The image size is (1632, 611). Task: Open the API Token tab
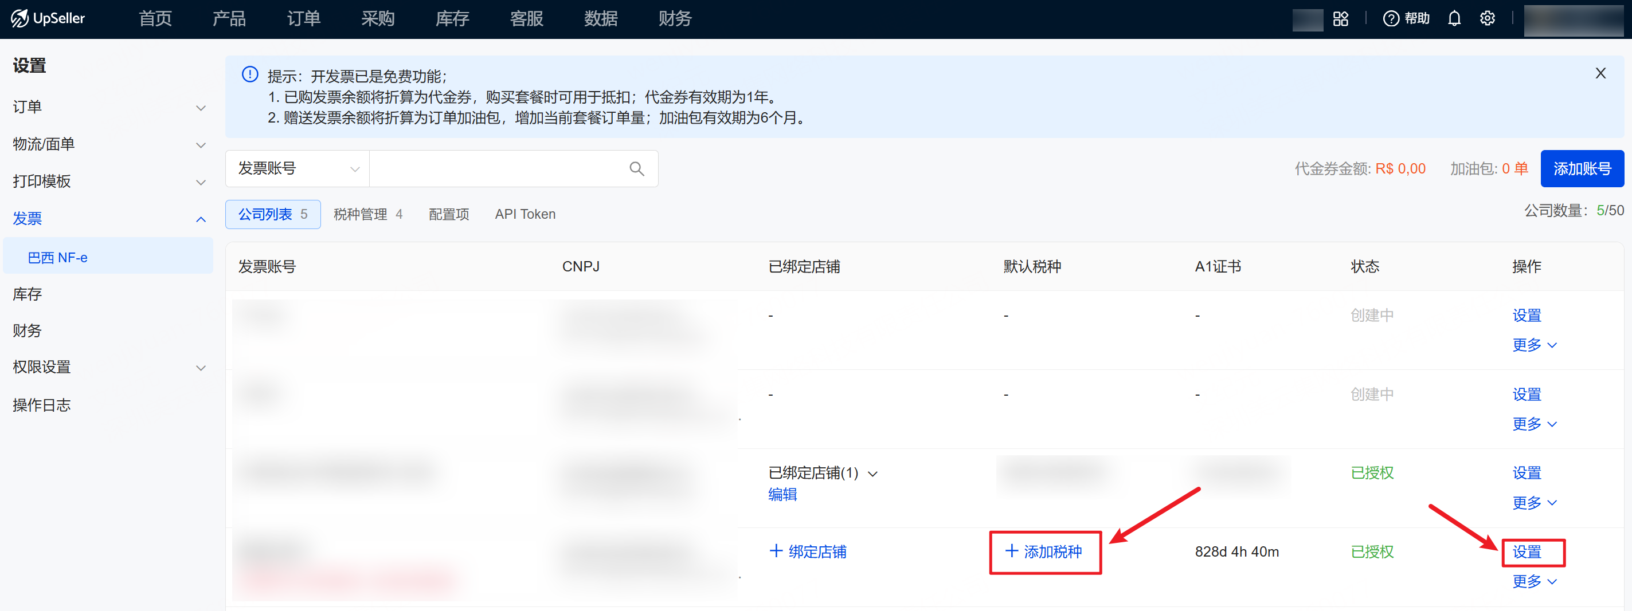525,214
